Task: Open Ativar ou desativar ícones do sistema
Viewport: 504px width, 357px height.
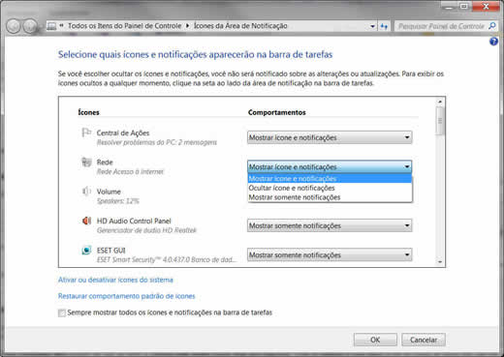Action: coord(115,280)
